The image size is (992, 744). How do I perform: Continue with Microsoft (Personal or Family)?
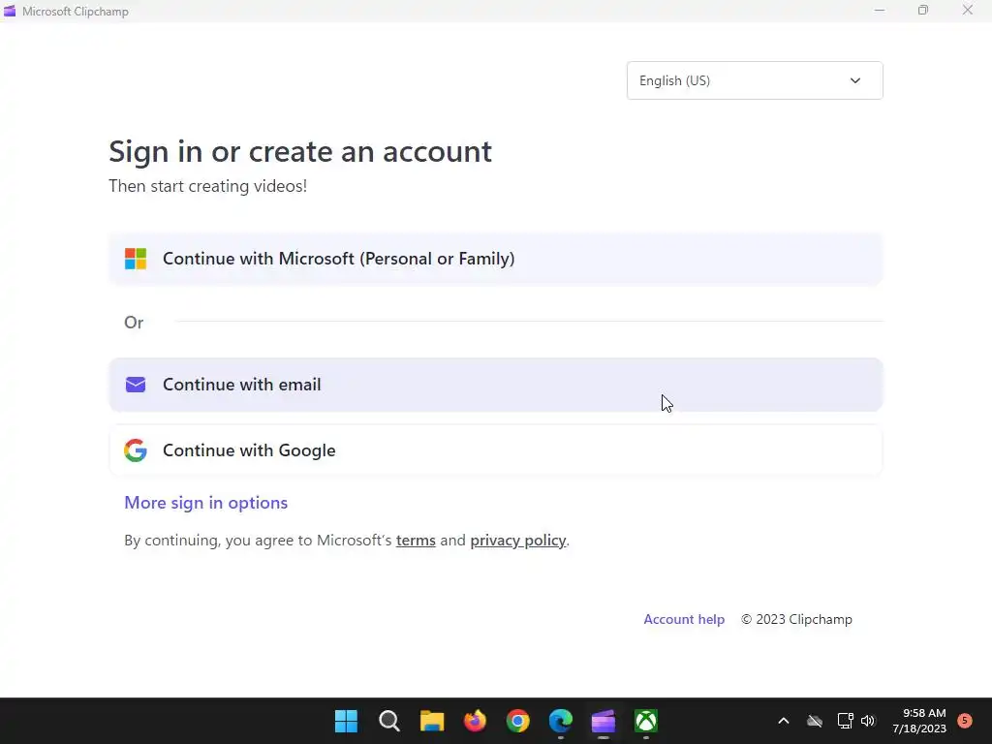tap(495, 259)
